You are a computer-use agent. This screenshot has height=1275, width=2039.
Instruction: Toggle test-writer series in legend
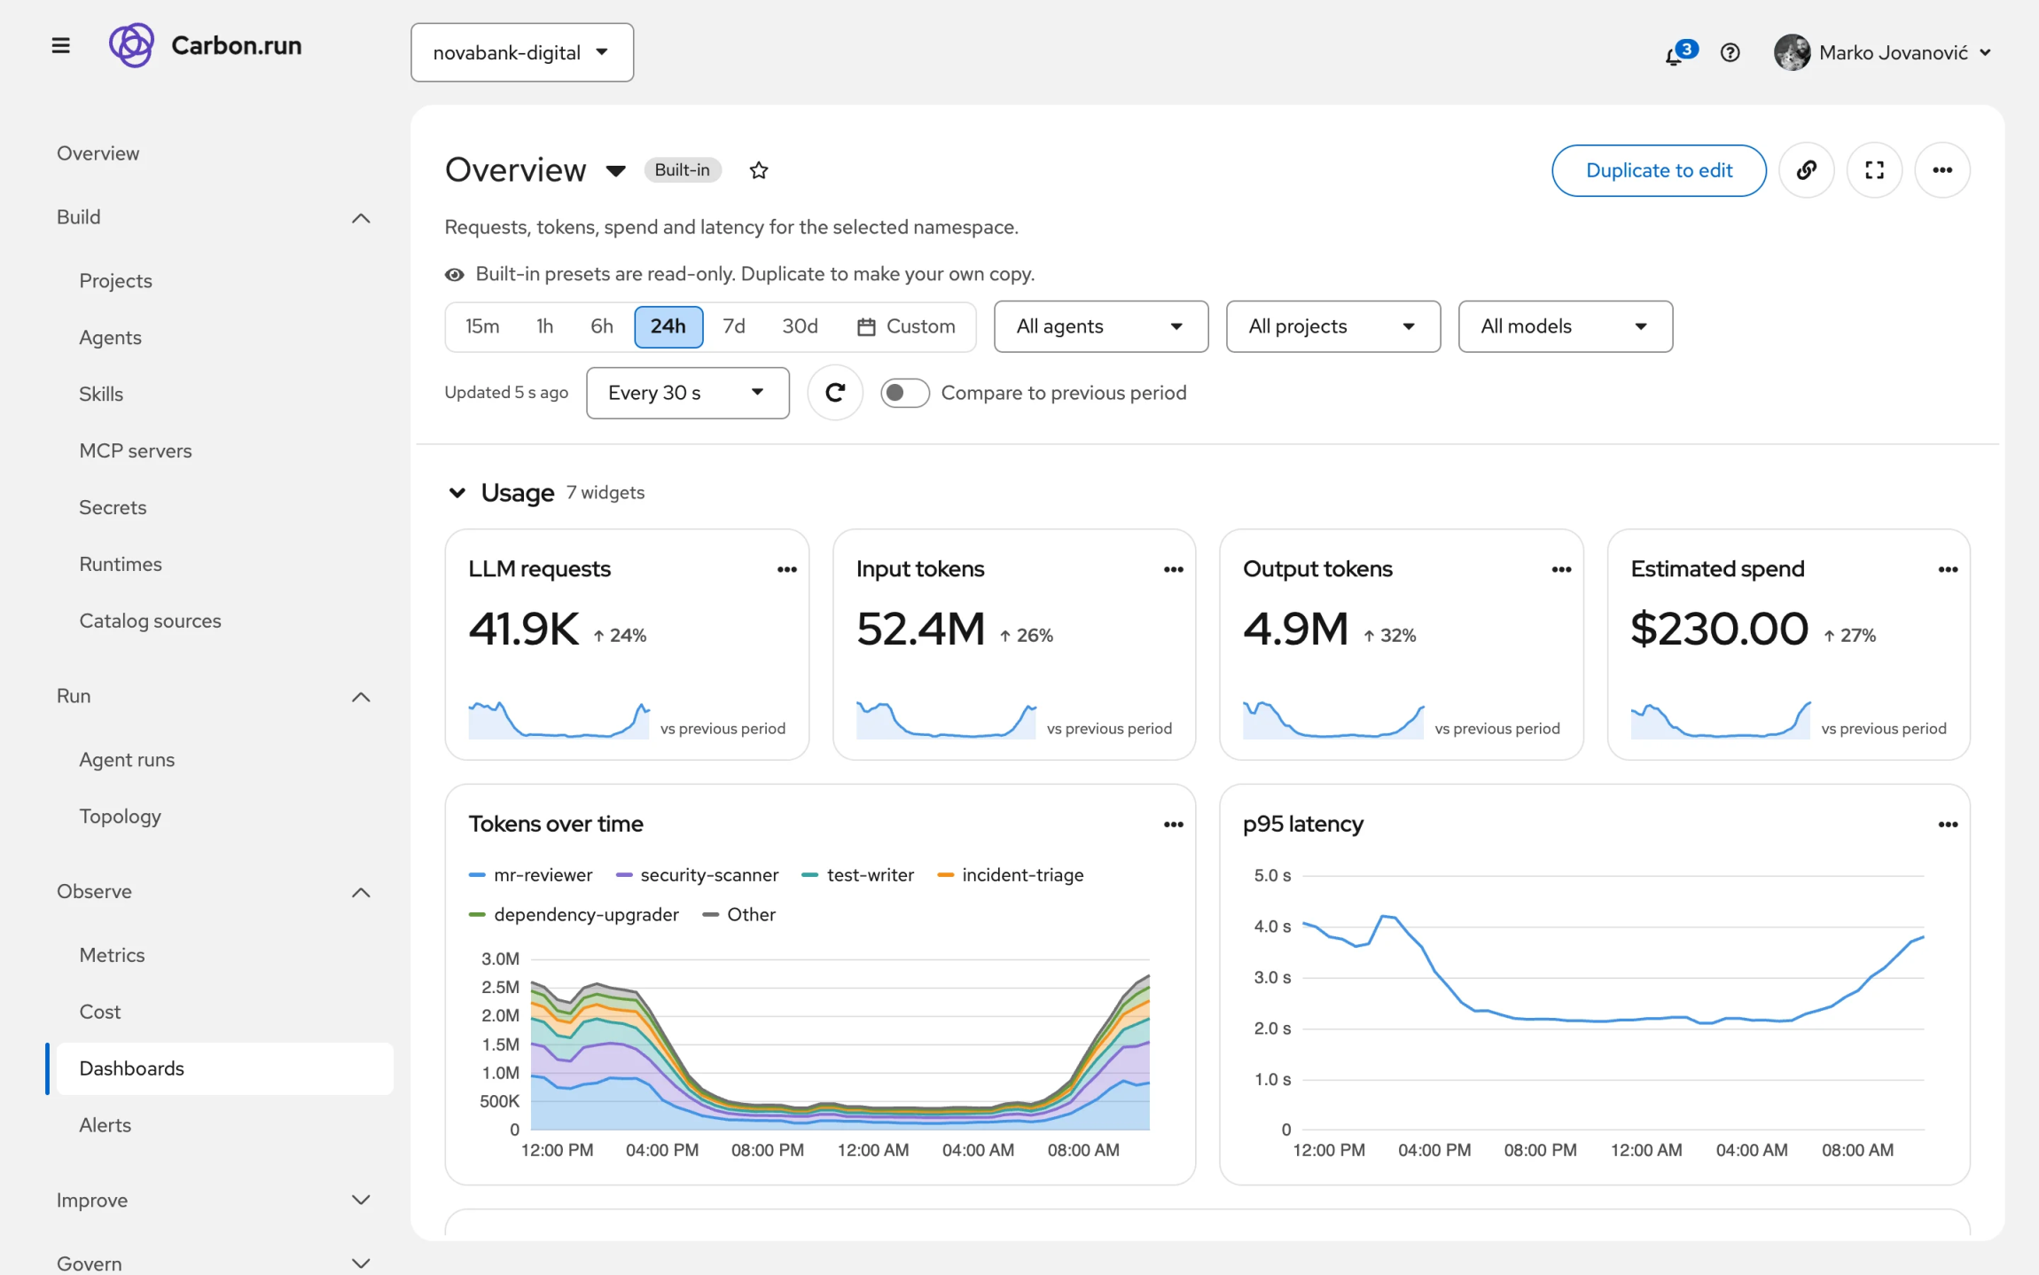pyautogui.click(x=857, y=875)
